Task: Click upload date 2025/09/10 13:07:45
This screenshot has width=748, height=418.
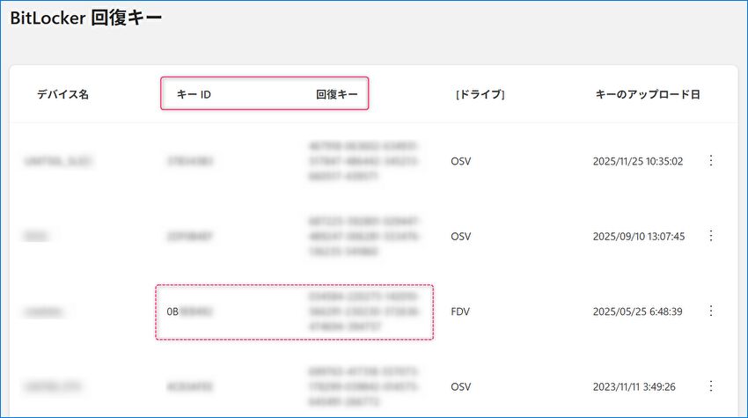Action: [638, 236]
